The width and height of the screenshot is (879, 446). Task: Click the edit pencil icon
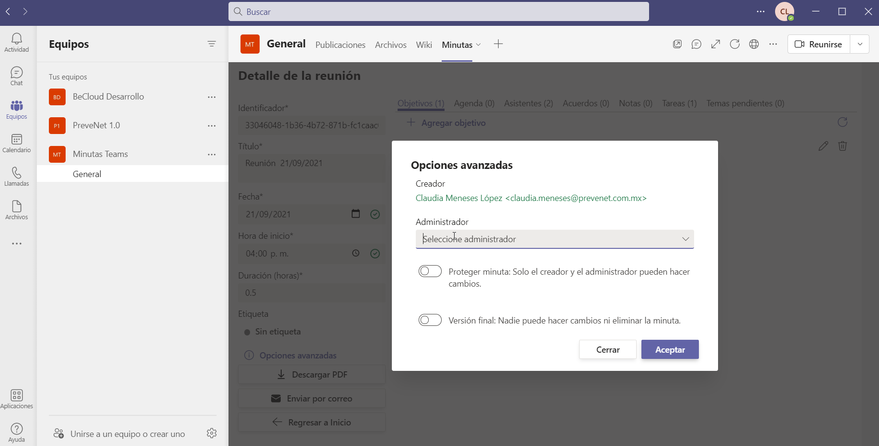pos(823,146)
